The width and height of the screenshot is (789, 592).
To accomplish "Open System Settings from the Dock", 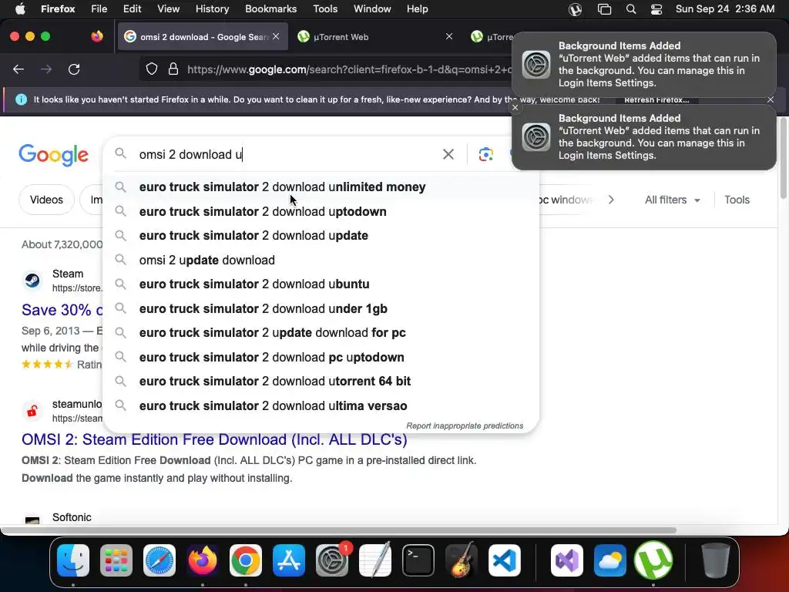I will tap(331, 560).
